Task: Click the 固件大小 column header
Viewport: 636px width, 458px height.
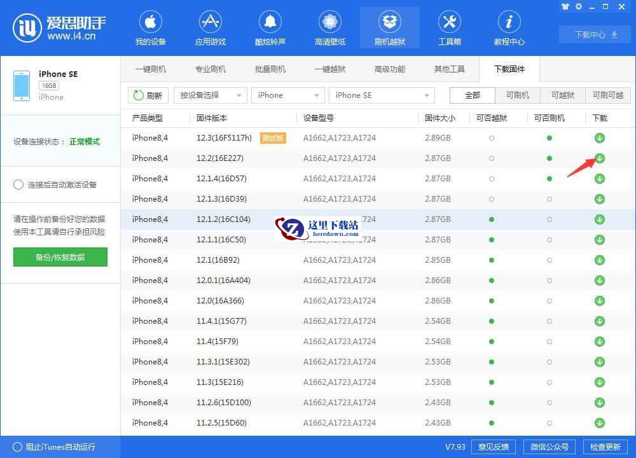Action: [440, 118]
